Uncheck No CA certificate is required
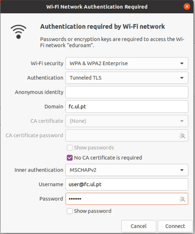Screen dimensions: 195x234 point(70,158)
